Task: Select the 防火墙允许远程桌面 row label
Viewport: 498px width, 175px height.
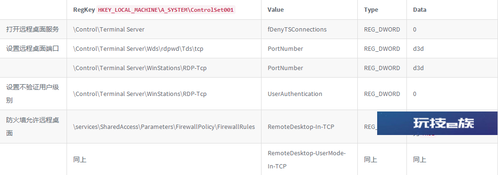Action: point(33,127)
